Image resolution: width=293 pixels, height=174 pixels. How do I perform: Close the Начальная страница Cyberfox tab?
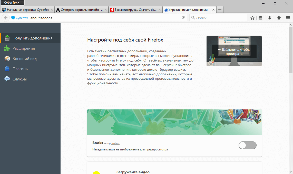pos(52,10)
